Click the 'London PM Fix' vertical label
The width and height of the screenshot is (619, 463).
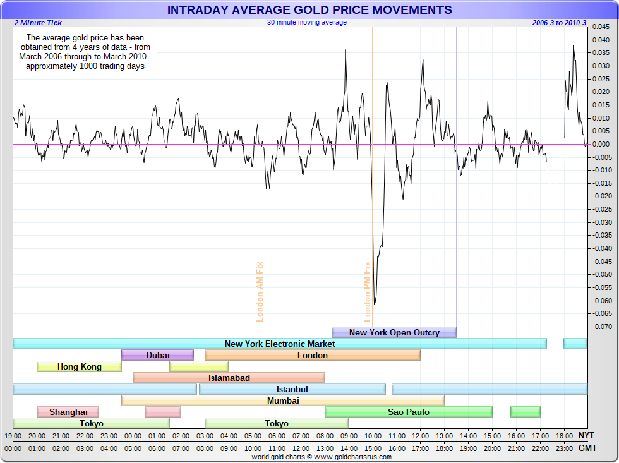tap(367, 292)
